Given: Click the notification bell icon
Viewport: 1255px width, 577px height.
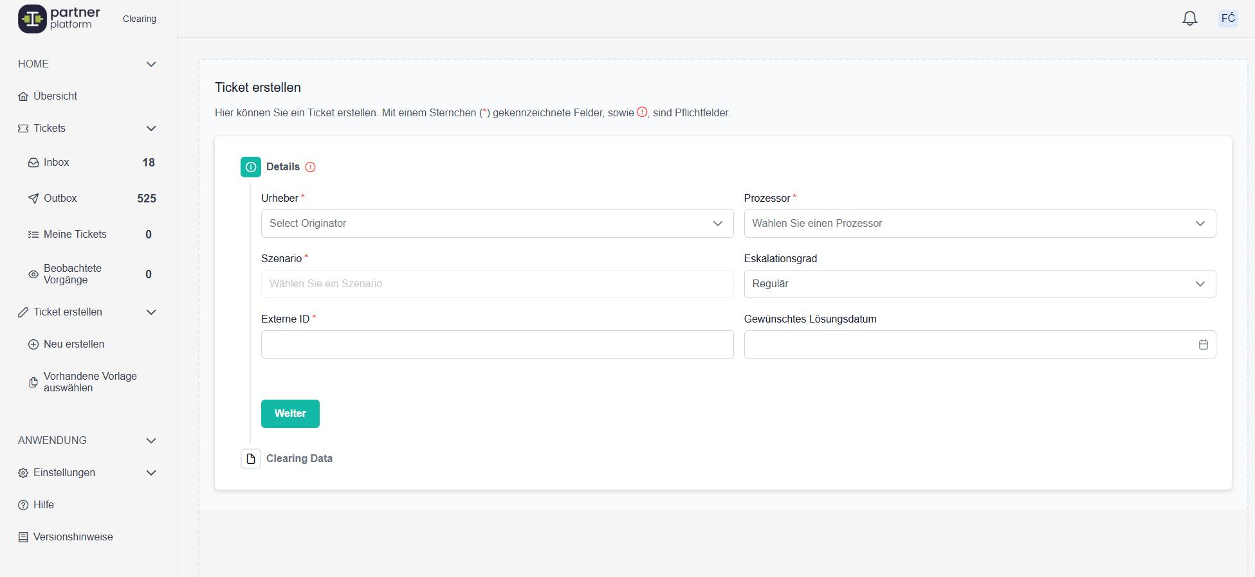Looking at the screenshot, I should coord(1189,19).
